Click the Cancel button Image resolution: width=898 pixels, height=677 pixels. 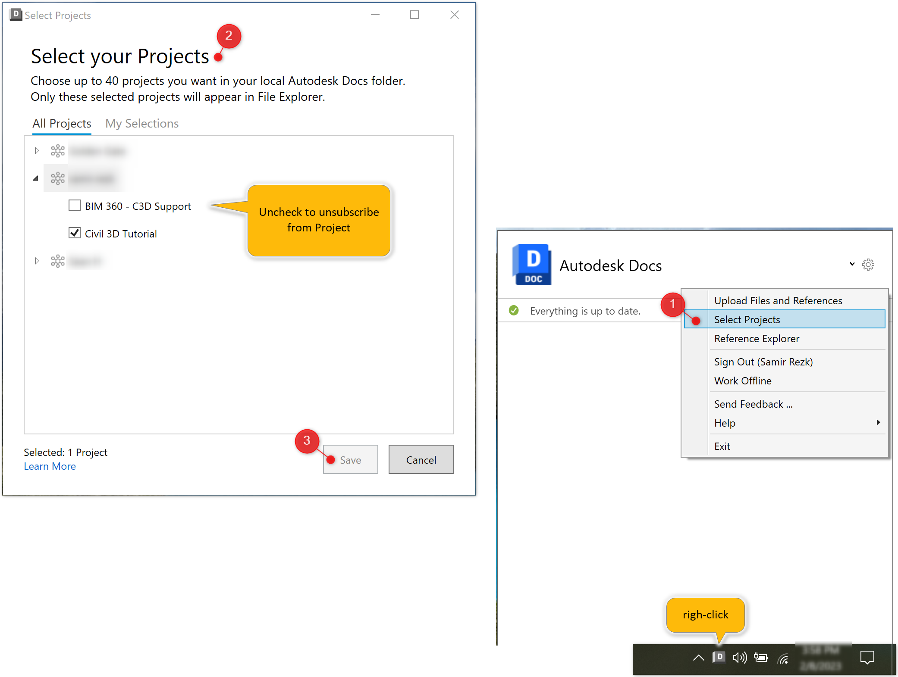[x=421, y=460]
